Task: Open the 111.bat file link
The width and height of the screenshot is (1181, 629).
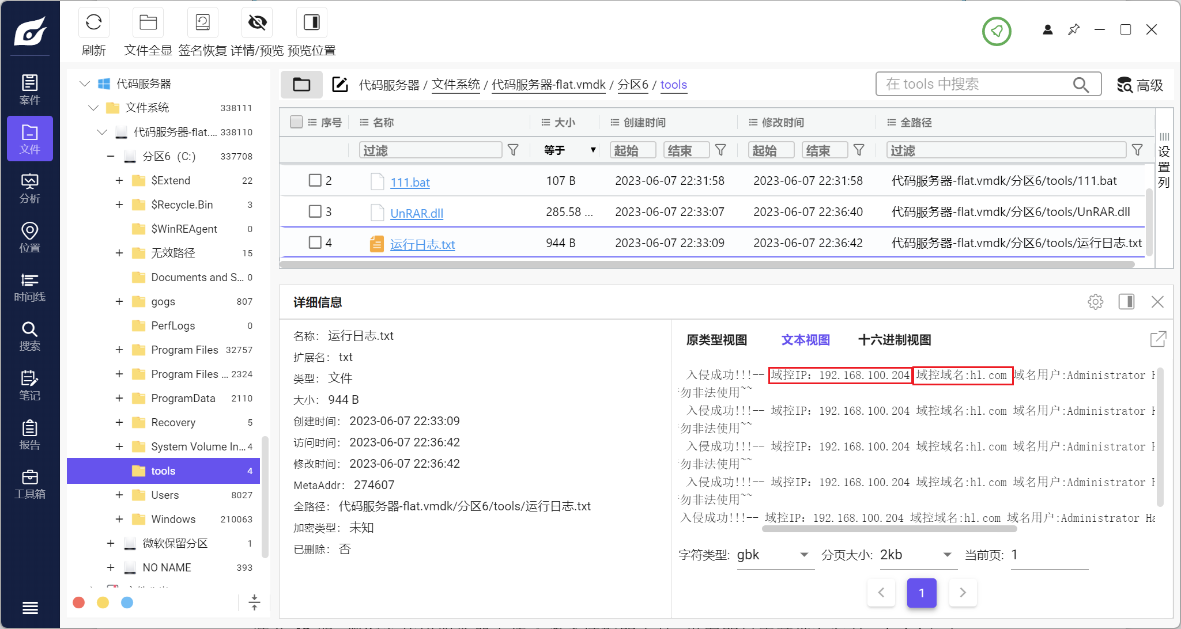Action: (x=410, y=183)
